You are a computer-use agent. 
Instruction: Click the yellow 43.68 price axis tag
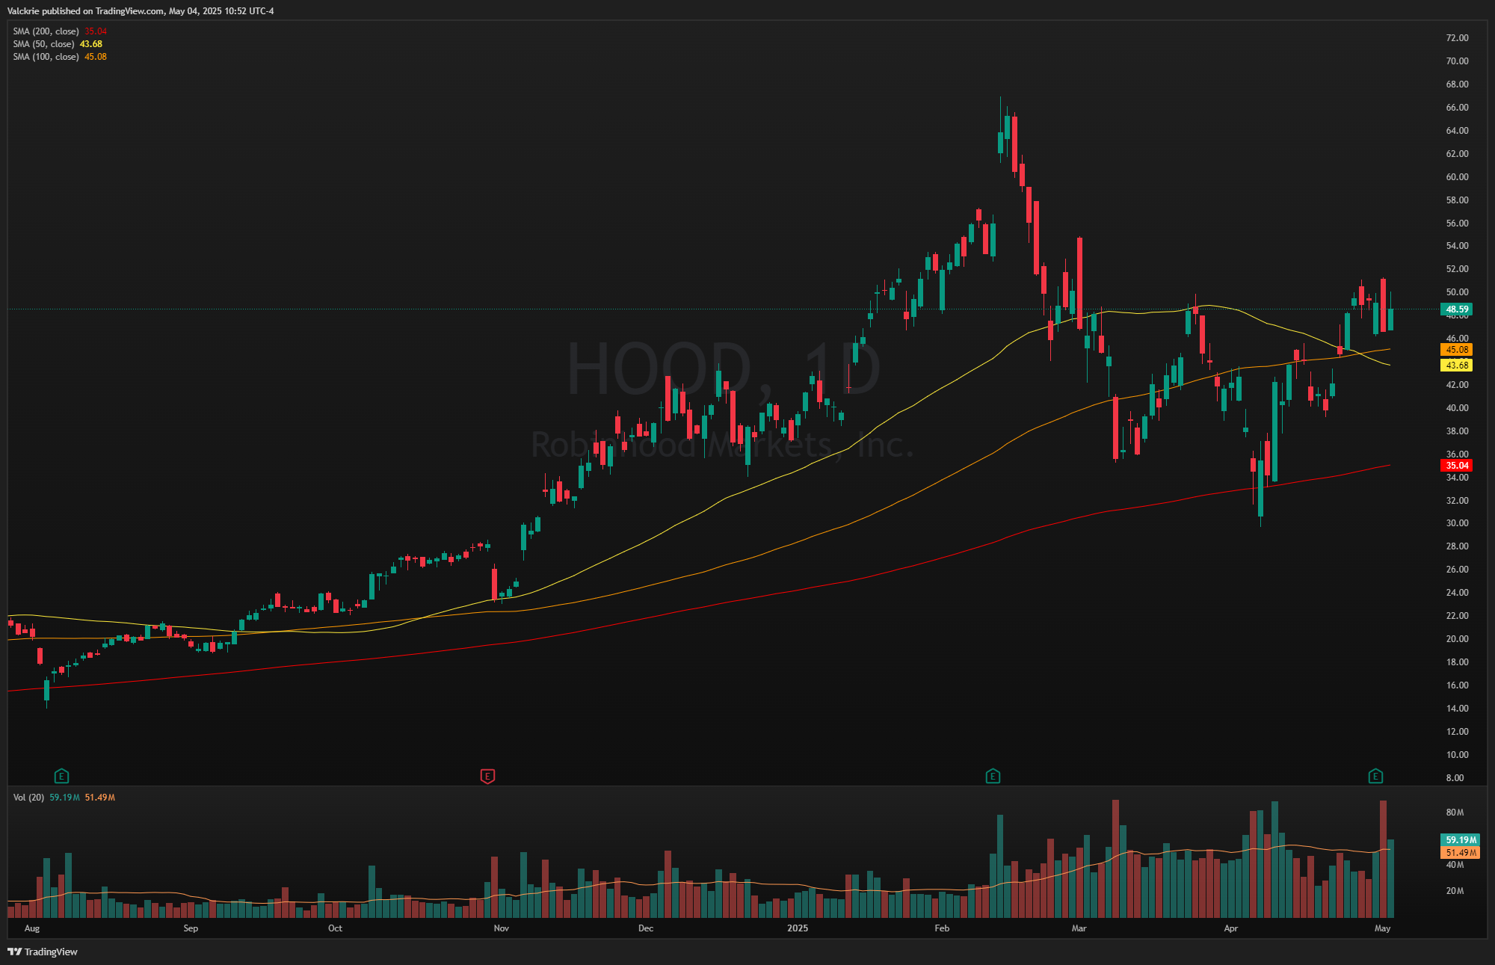[x=1456, y=365]
